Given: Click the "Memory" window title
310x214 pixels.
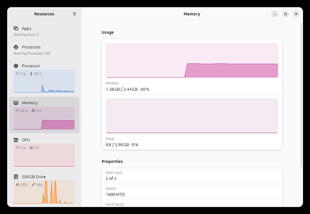Looking at the screenshot, I should [x=192, y=14].
